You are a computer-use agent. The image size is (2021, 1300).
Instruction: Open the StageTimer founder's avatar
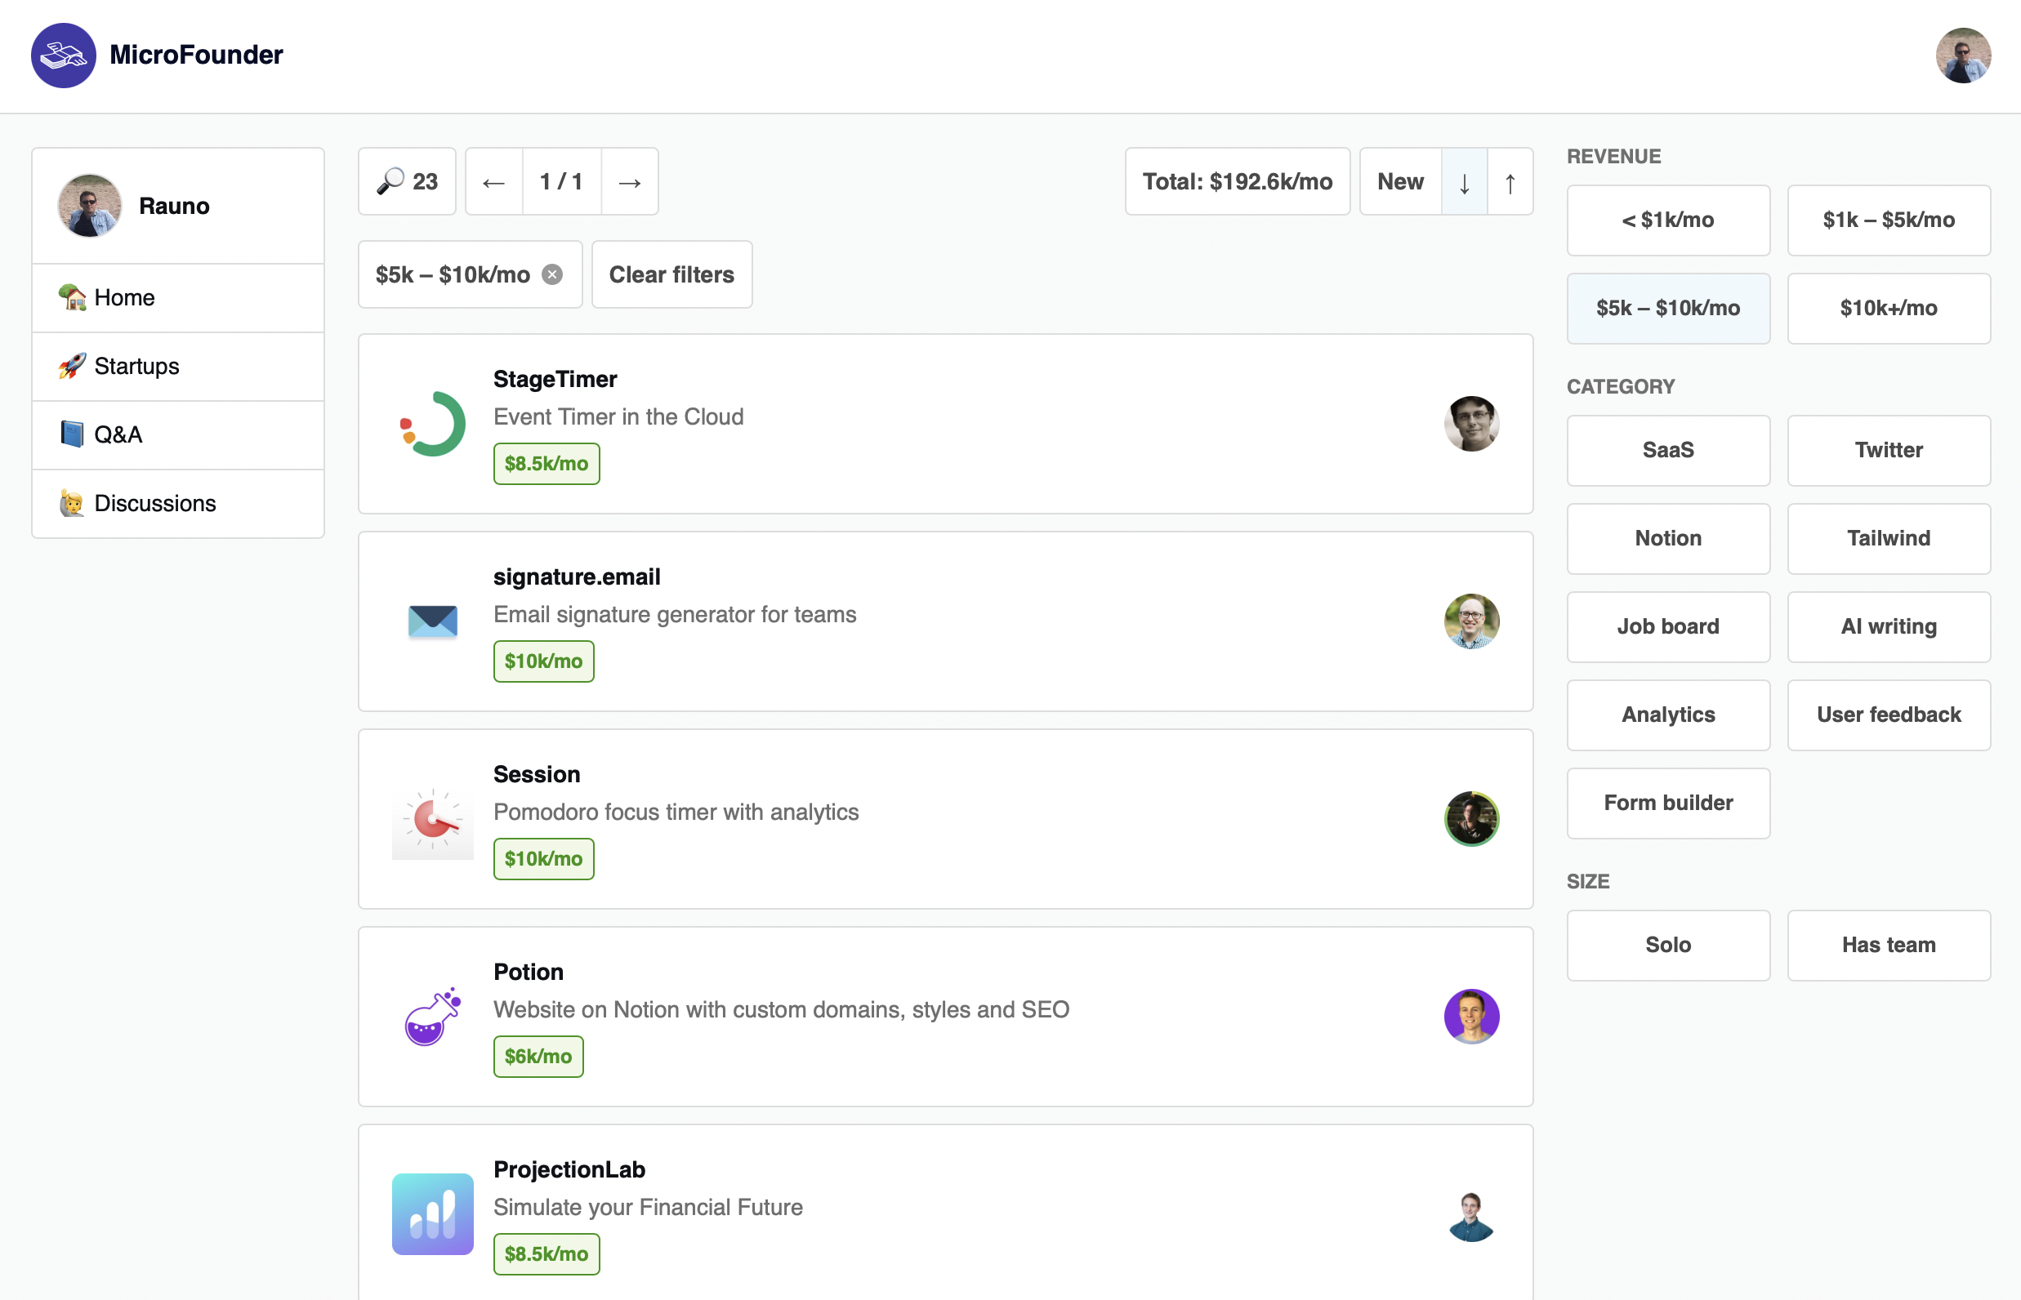[x=1471, y=424]
